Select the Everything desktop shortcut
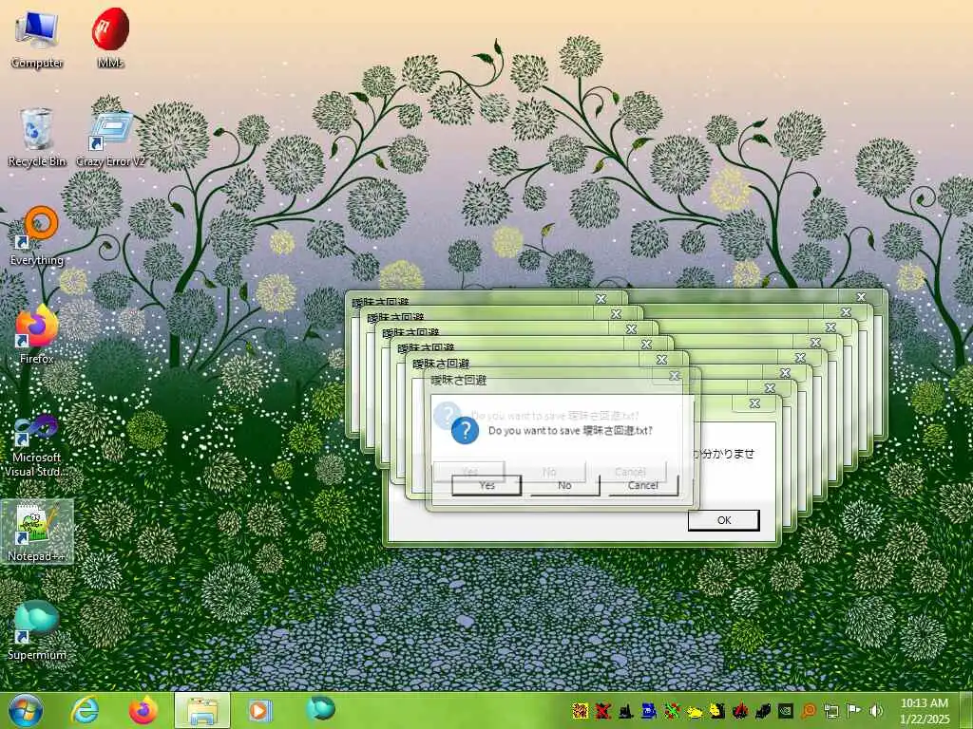This screenshot has width=973, height=729. coord(37,235)
